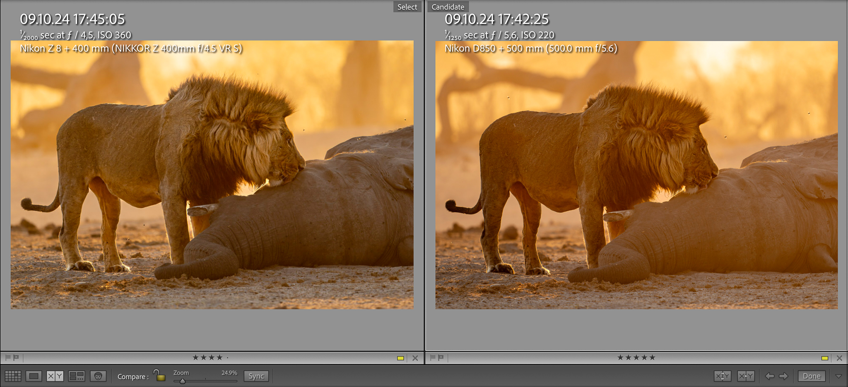Set Select photo rating to four stars
848x387 pixels.
coord(219,358)
